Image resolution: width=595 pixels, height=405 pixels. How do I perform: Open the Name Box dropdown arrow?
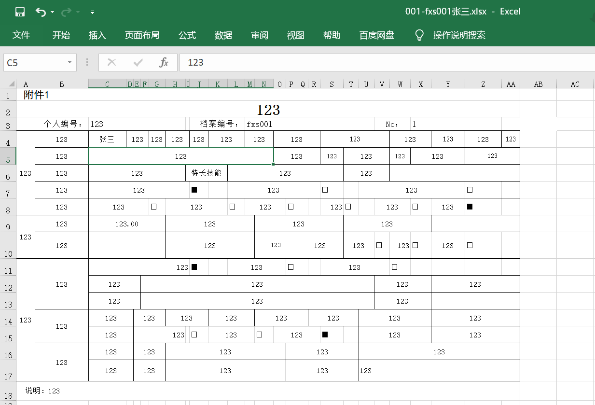tap(69, 62)
